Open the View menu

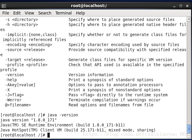click(x=29, y=13)
